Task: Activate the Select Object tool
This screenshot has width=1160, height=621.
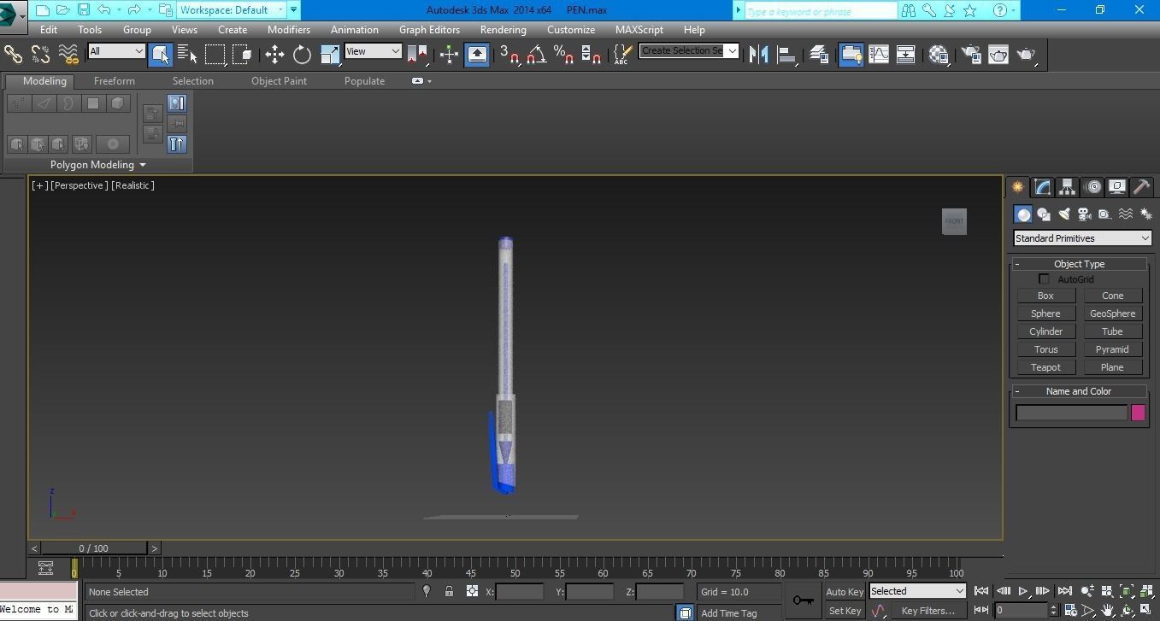Action: [160, 55]
